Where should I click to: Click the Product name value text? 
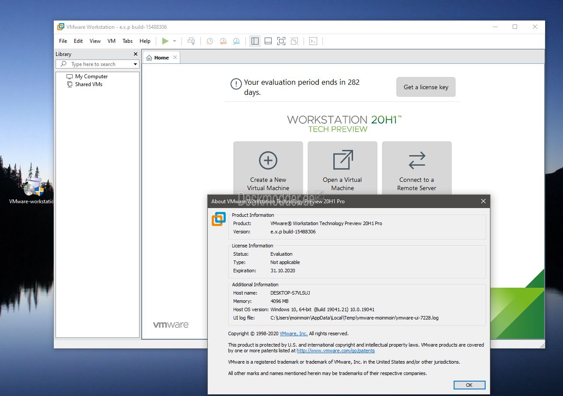[326, 223]
